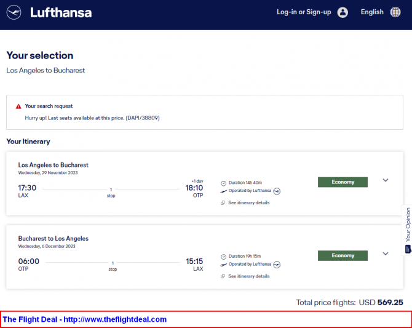The image size is (412, 328).
Task: Click the red warning triangle icon
Action: point(18,106)
